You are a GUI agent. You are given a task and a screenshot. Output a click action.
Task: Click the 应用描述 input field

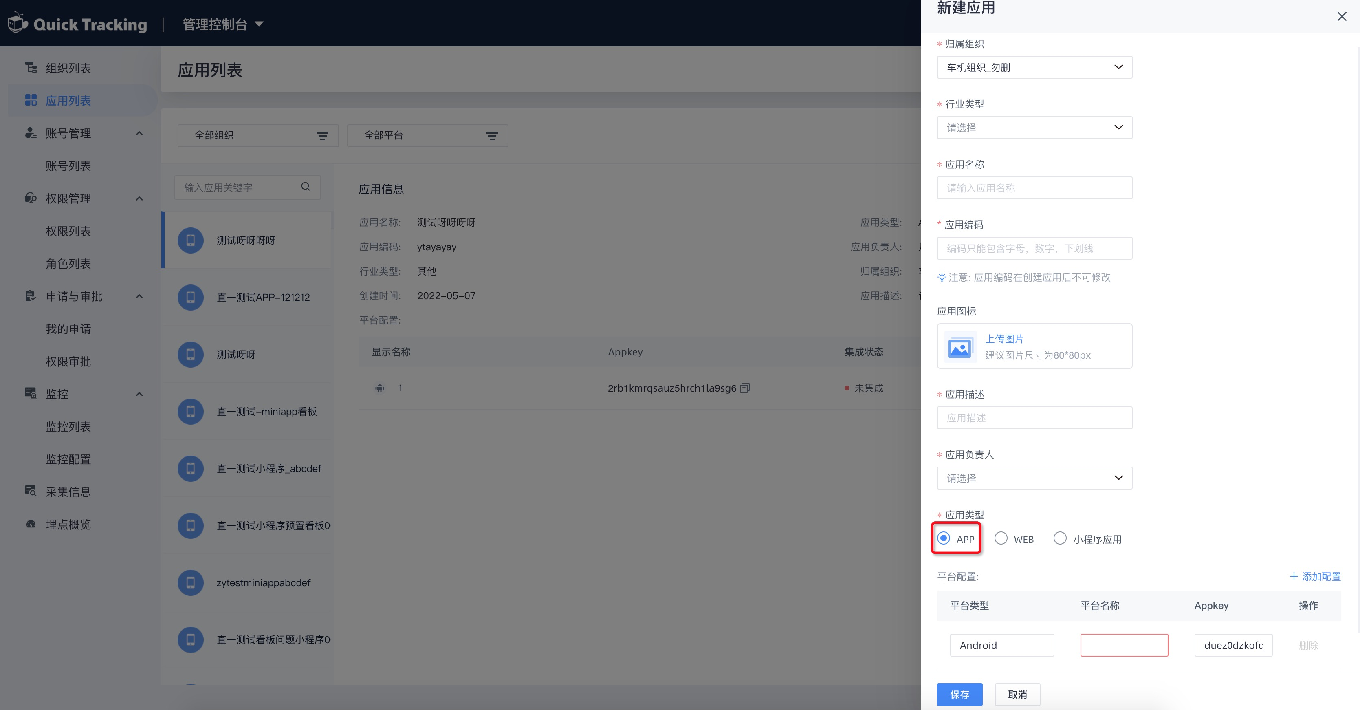pyautogui.click(x=1034, y=417)
